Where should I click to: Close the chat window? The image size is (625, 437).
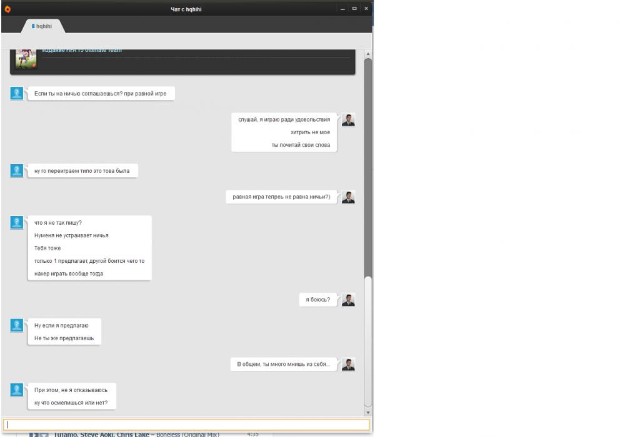366,9
